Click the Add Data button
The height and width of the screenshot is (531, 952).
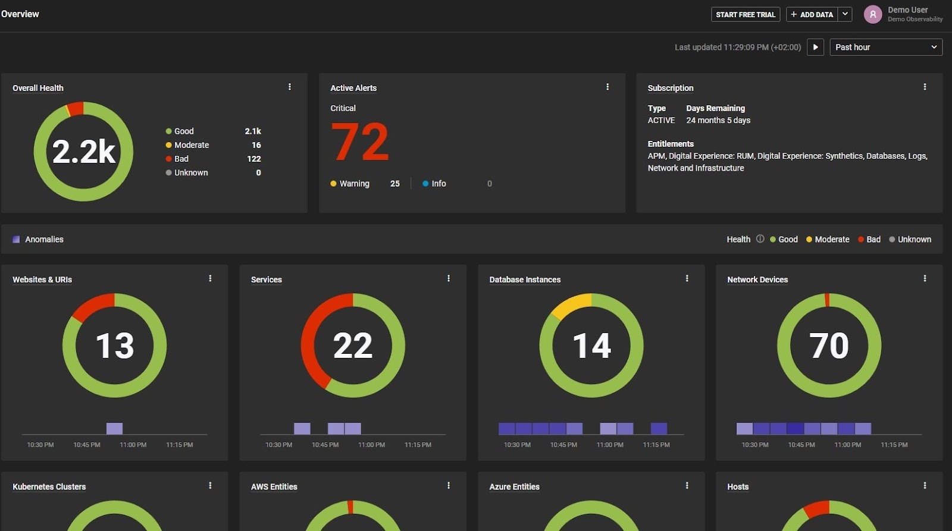pos(812,14)
